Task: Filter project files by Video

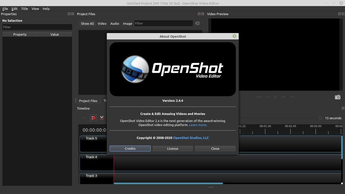Action: (x=102, y=23)
